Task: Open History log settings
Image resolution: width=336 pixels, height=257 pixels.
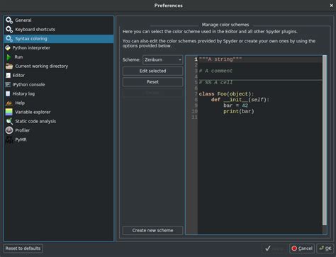Action: pyautogui.click(x=59, y=93)
